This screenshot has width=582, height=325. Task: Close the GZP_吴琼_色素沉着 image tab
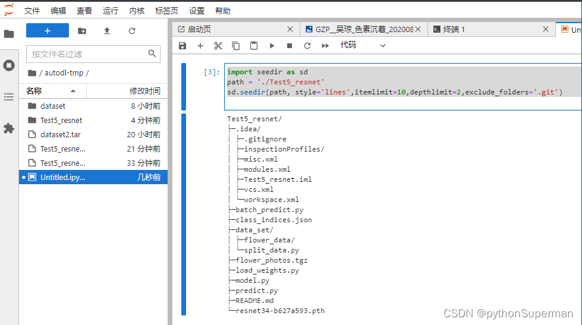[418, 29]
